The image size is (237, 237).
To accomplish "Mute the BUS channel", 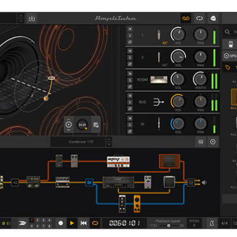I will point(130,96).
